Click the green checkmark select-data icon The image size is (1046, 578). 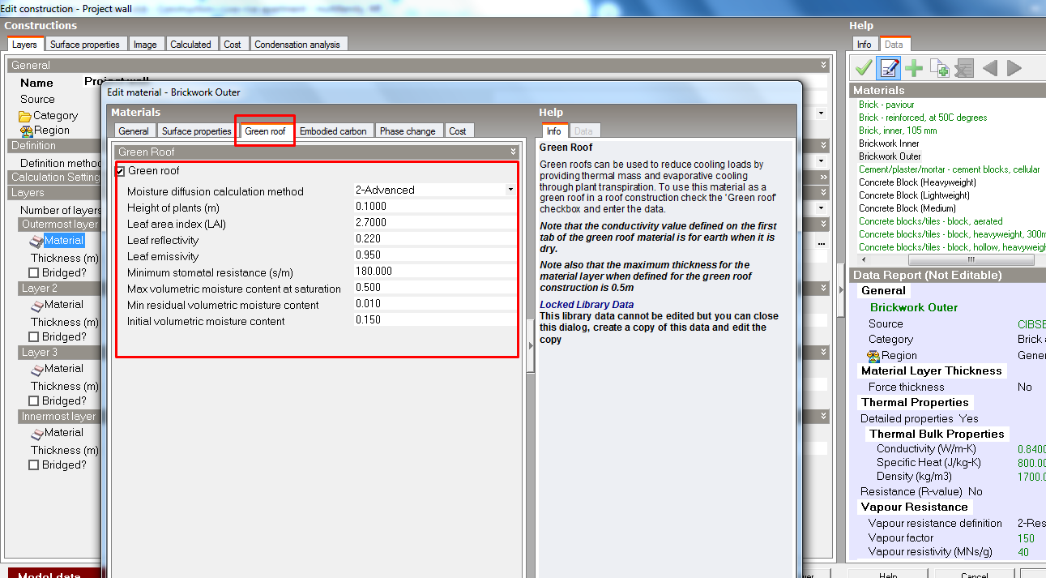864,68
